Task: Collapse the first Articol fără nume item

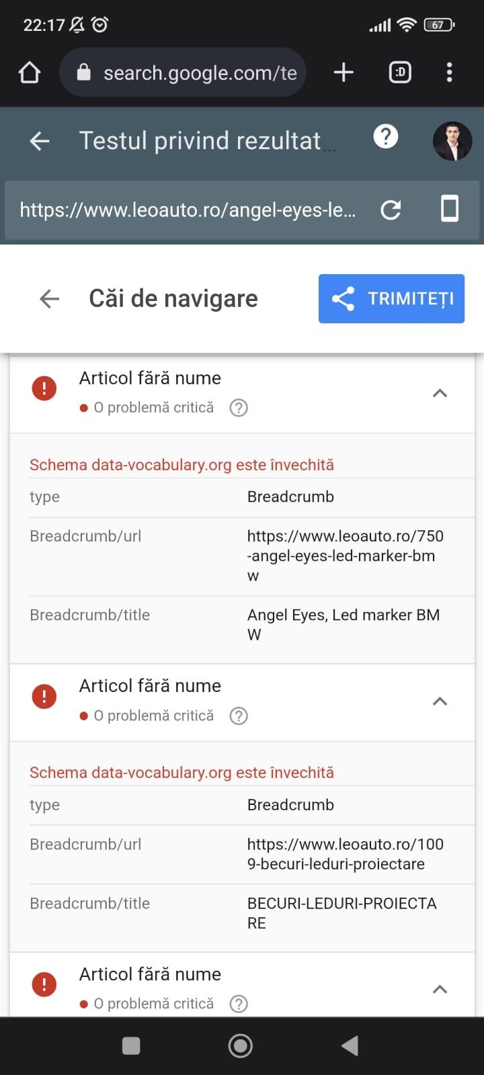Action: coord(440,393)
